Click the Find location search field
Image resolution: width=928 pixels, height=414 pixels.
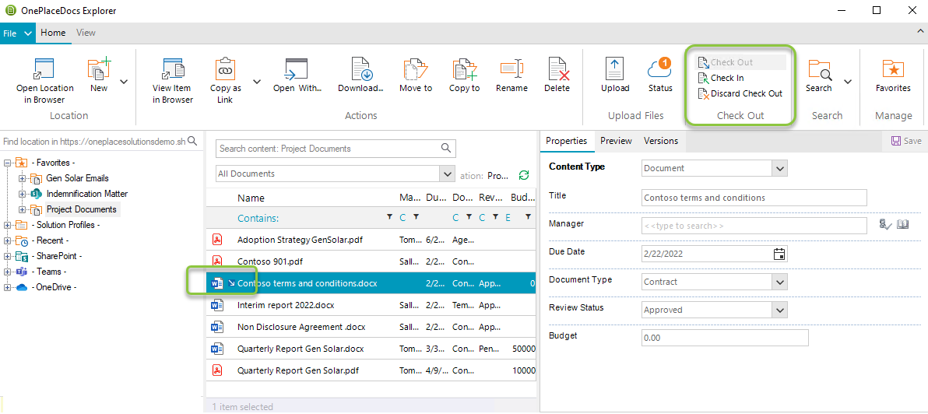coord(93,142)
